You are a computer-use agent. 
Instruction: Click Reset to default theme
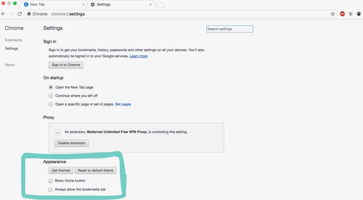coord(95,170)
